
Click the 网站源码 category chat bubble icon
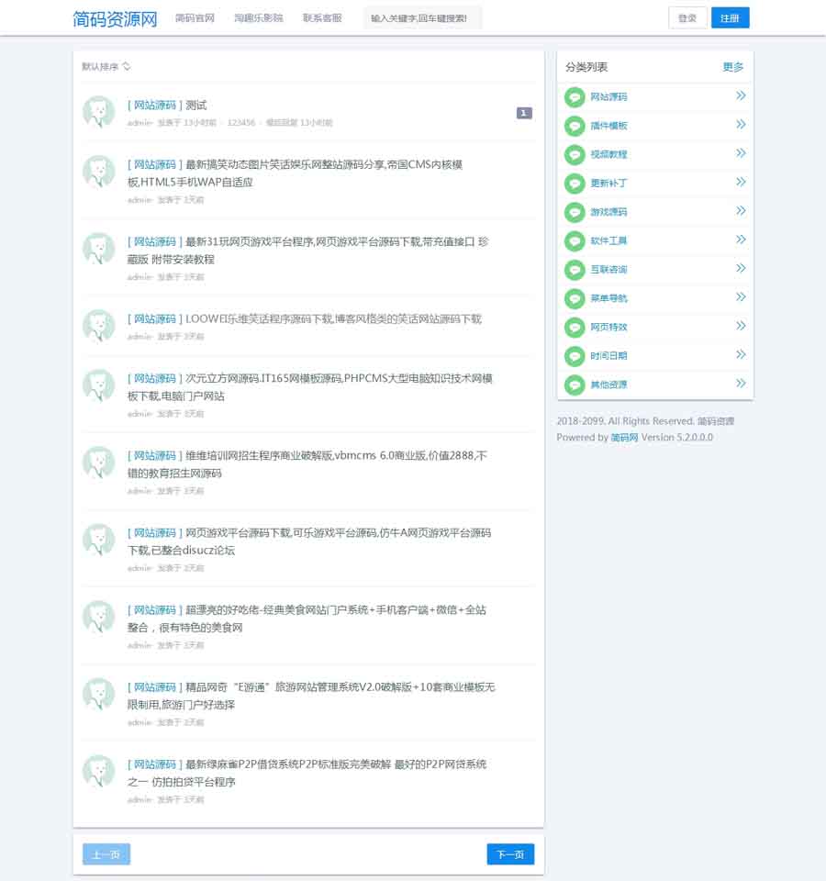click(x=575, y=97)
